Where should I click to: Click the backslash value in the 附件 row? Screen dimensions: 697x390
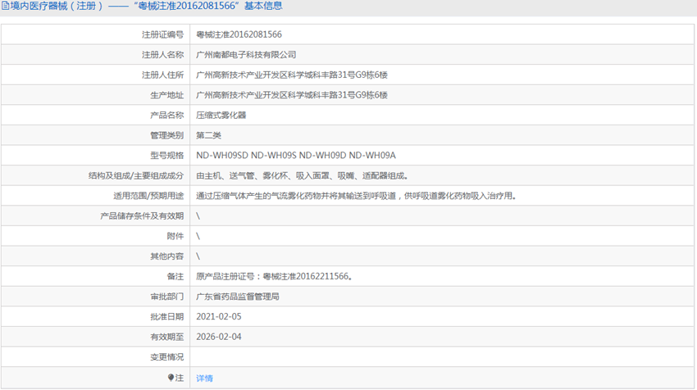[198, 236]
